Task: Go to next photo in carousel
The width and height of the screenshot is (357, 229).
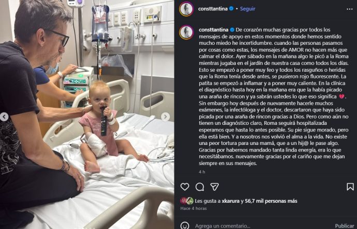Action: pos(166,117)
